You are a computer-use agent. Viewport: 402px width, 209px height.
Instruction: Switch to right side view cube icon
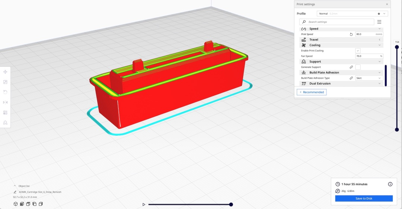coord(41,204)
